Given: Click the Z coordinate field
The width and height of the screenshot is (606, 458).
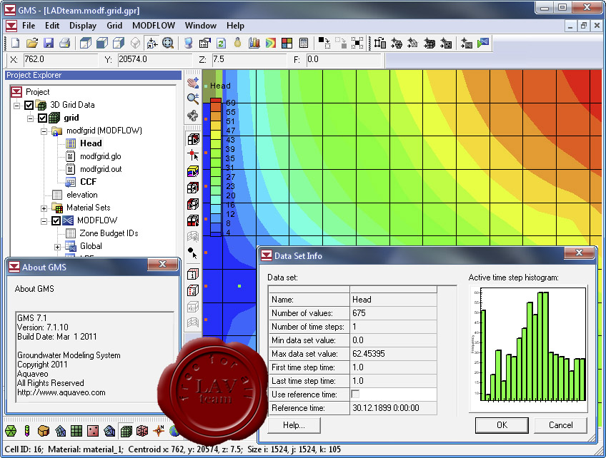Looking at the screenshot, I should (249, 60).
